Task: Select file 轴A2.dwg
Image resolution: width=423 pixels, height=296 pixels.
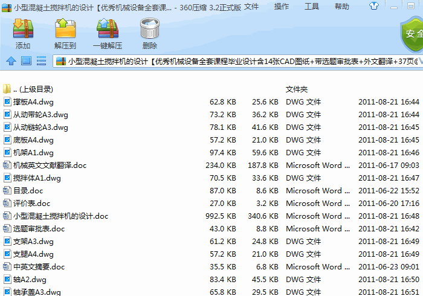Action: [x=30, y=279]
